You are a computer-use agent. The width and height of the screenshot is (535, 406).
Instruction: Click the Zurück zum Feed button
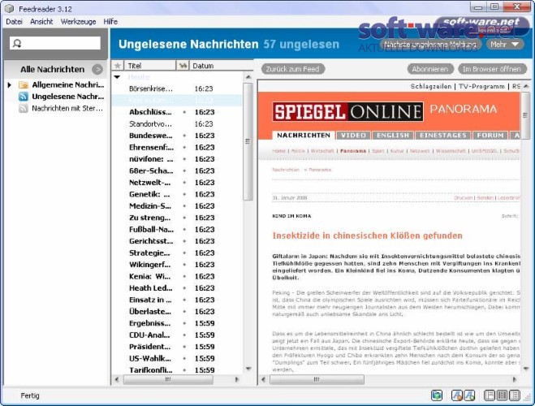[x=293, y=69]
